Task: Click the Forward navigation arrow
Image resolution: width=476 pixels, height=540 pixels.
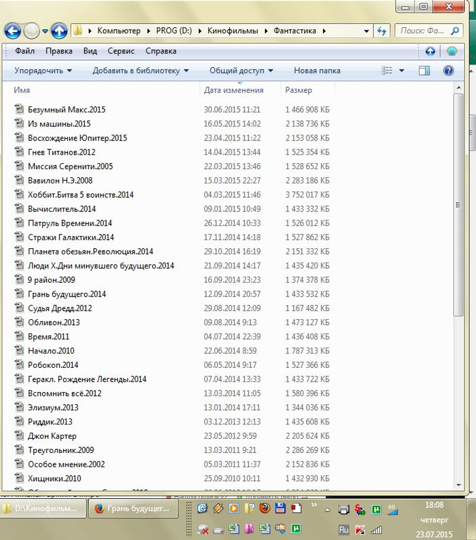Action: point(32,32)
